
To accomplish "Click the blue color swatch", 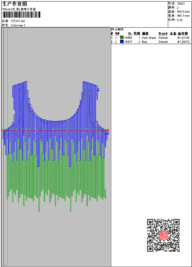I will (122, 42).
